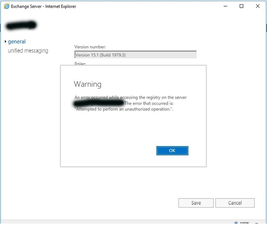Click the 'Exchange Server - Internet Explorer' title
Screen dimensions: 267x225
pos(43,6)
